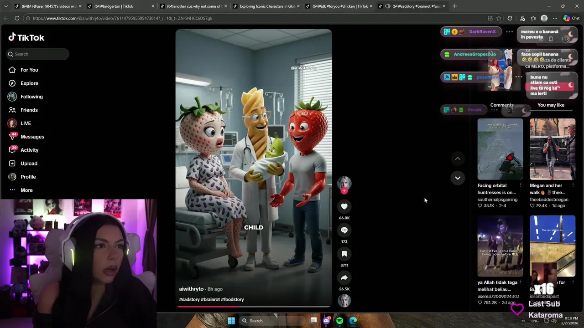Image resolution: width=584 pixels, height=328 pixels.
Task: Open a new browser tab
Action: (x=454, y=6)
